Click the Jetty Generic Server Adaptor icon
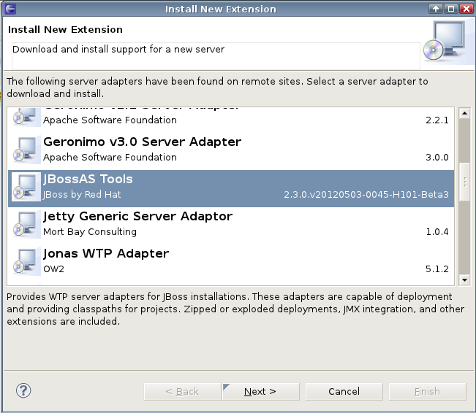 click(x=26, y=224)
